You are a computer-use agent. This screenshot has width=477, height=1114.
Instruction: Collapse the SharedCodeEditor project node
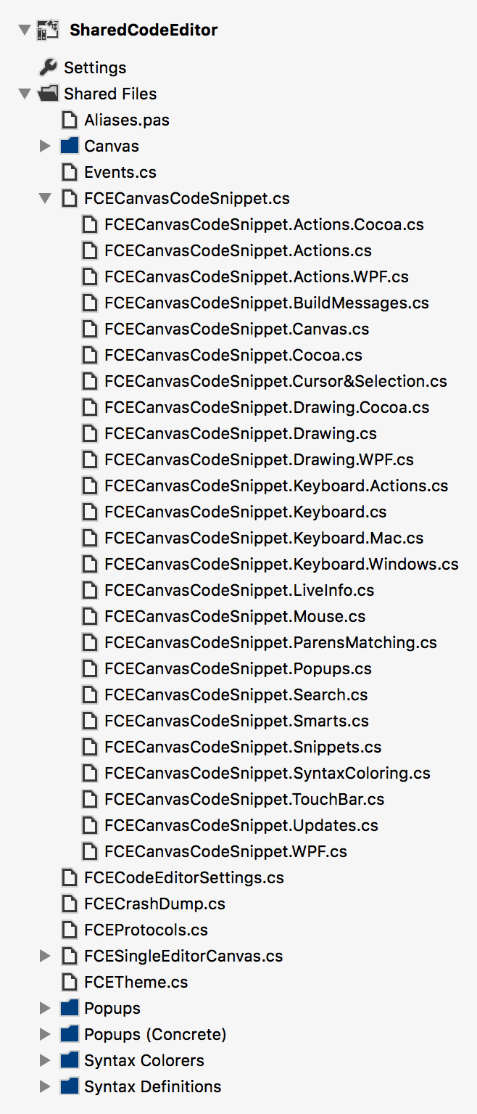(25, 30)
